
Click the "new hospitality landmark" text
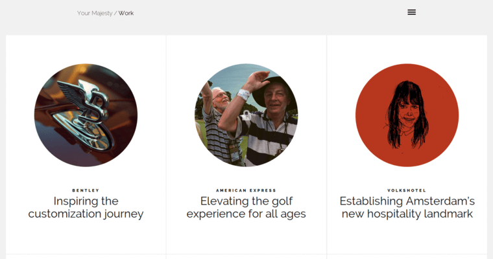(407, 214)
